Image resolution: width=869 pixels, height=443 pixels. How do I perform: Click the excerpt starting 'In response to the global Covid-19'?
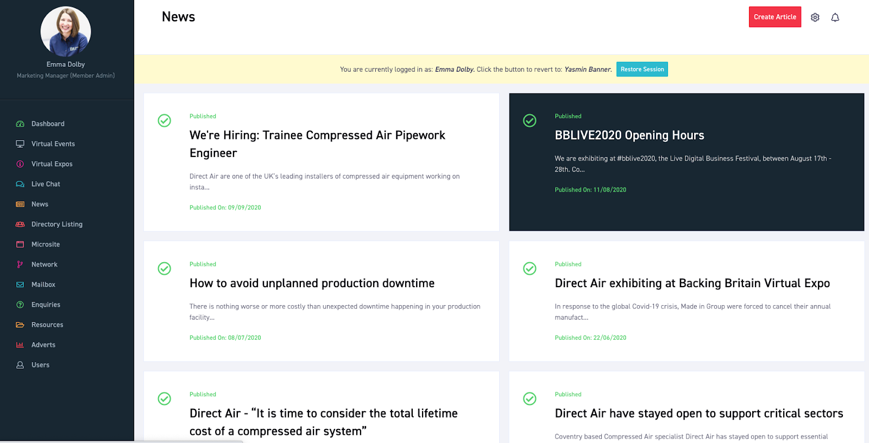click(692, 312)
